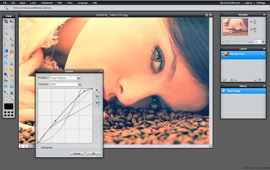Viewport: 270px width, 170px height.
Task: Open the Filter menu
Action: pyautogui.click(x=60, y=3)
